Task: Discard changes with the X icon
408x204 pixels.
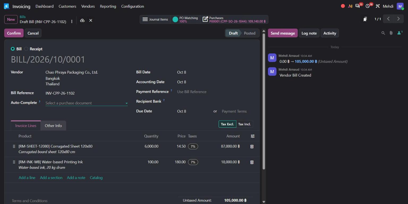Action: click(x=91, y=20)
